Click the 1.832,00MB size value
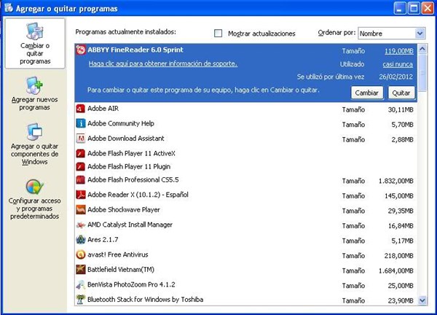 point(395,181)
